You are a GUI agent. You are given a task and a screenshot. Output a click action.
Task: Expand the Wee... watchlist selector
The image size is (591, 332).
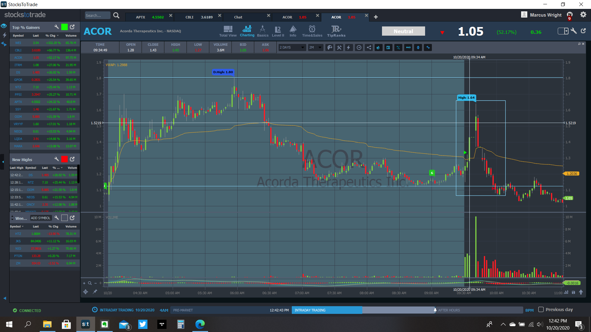pos(12,218)
